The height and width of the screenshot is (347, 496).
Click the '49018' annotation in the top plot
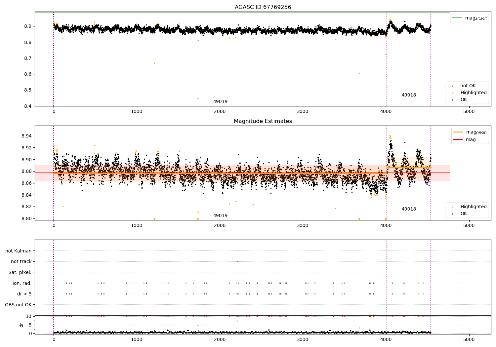[409, 95]
